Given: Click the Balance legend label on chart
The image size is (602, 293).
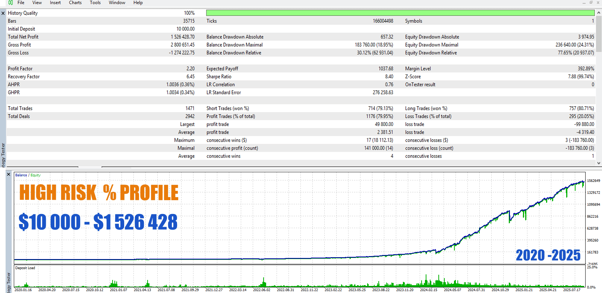Looking at the screenshot, I should pyautogui.click(x=21, y=175).
